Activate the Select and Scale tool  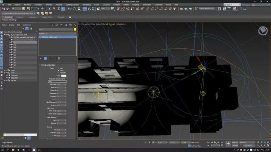pyautogui.click(x=94, y=9)
